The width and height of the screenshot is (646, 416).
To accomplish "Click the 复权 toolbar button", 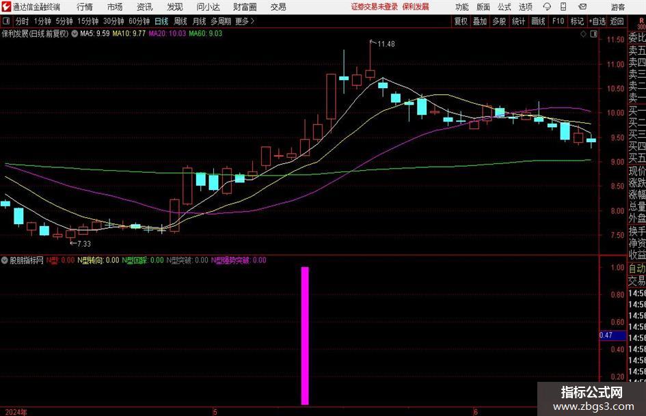I will pyautogui.click(x=461, y=21).
